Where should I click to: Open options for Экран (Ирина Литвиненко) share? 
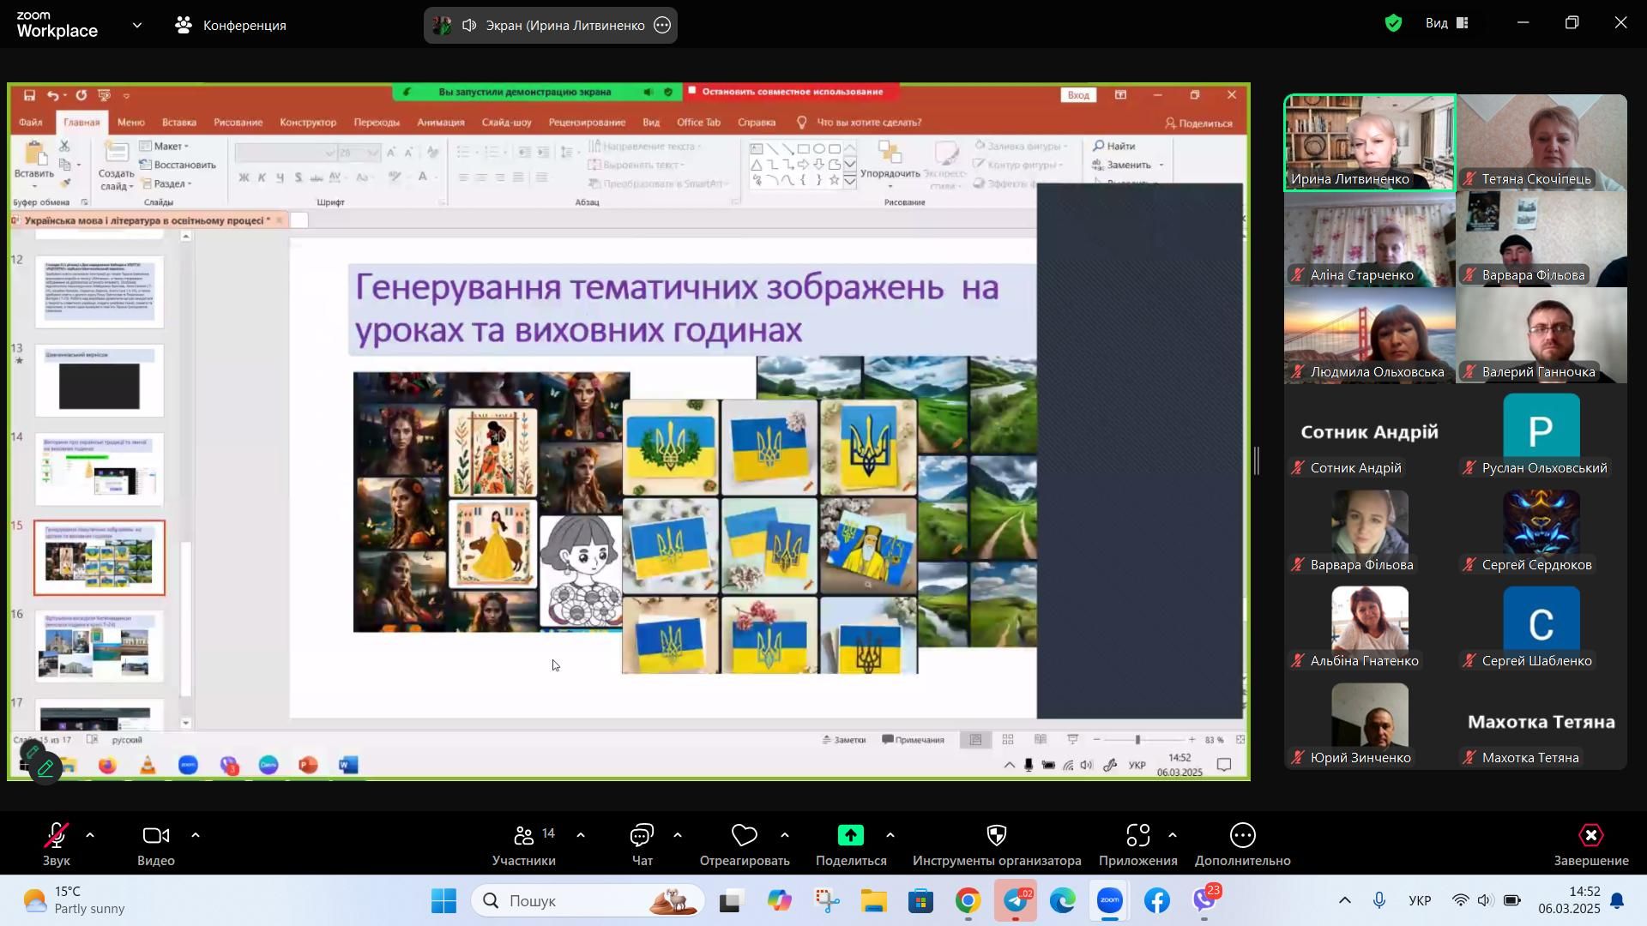(662, 25)
